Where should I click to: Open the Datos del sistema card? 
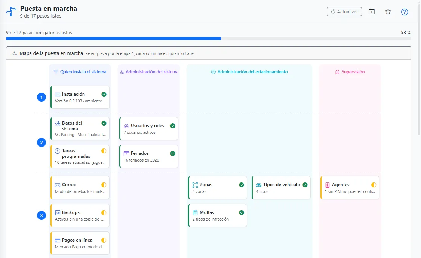click(80, 129)
